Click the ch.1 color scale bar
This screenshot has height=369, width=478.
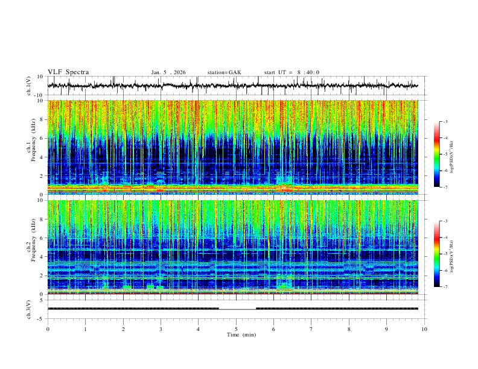coord(436,154)
